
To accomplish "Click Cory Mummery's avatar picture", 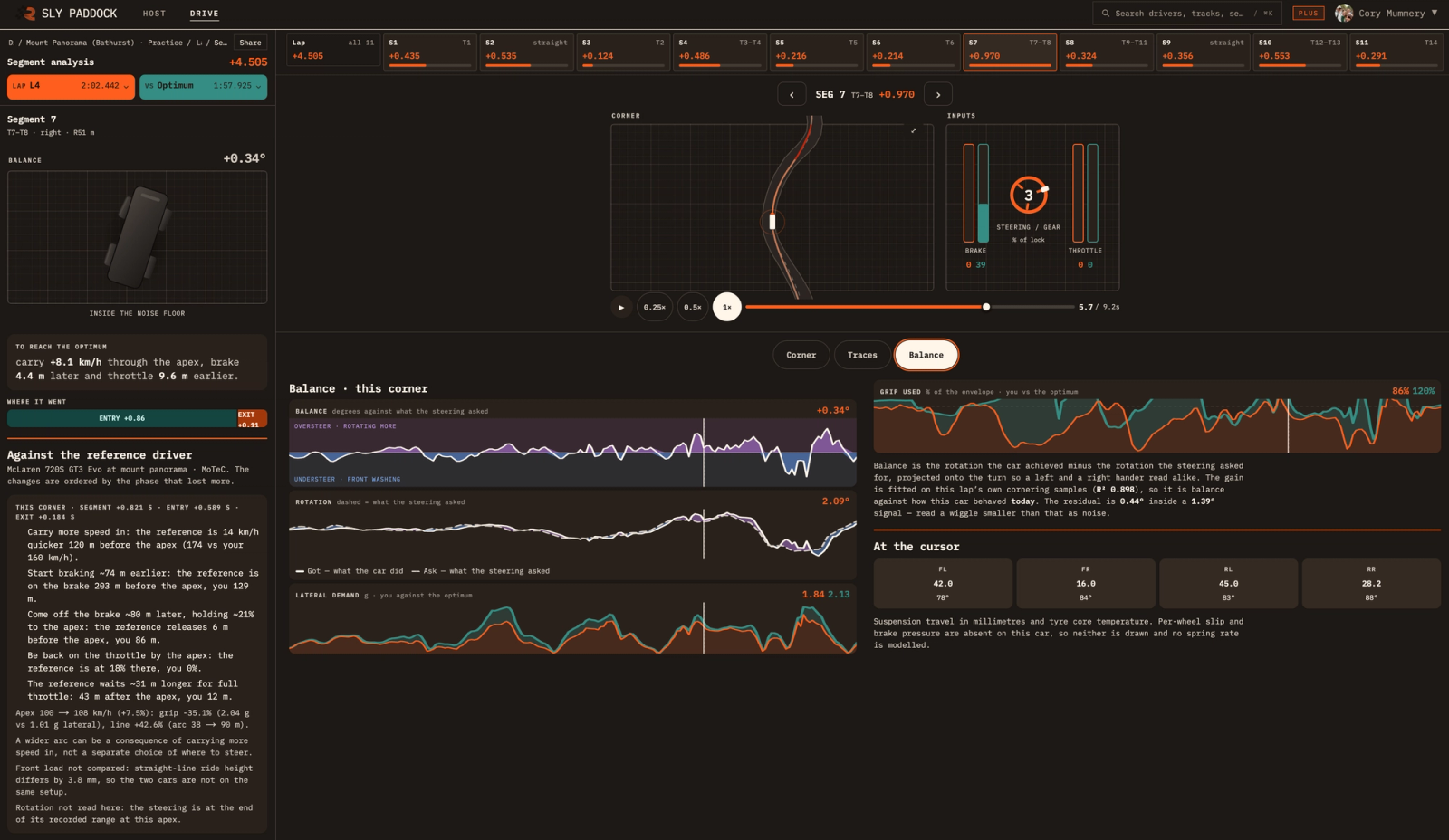I will (x=1344, y=14).
